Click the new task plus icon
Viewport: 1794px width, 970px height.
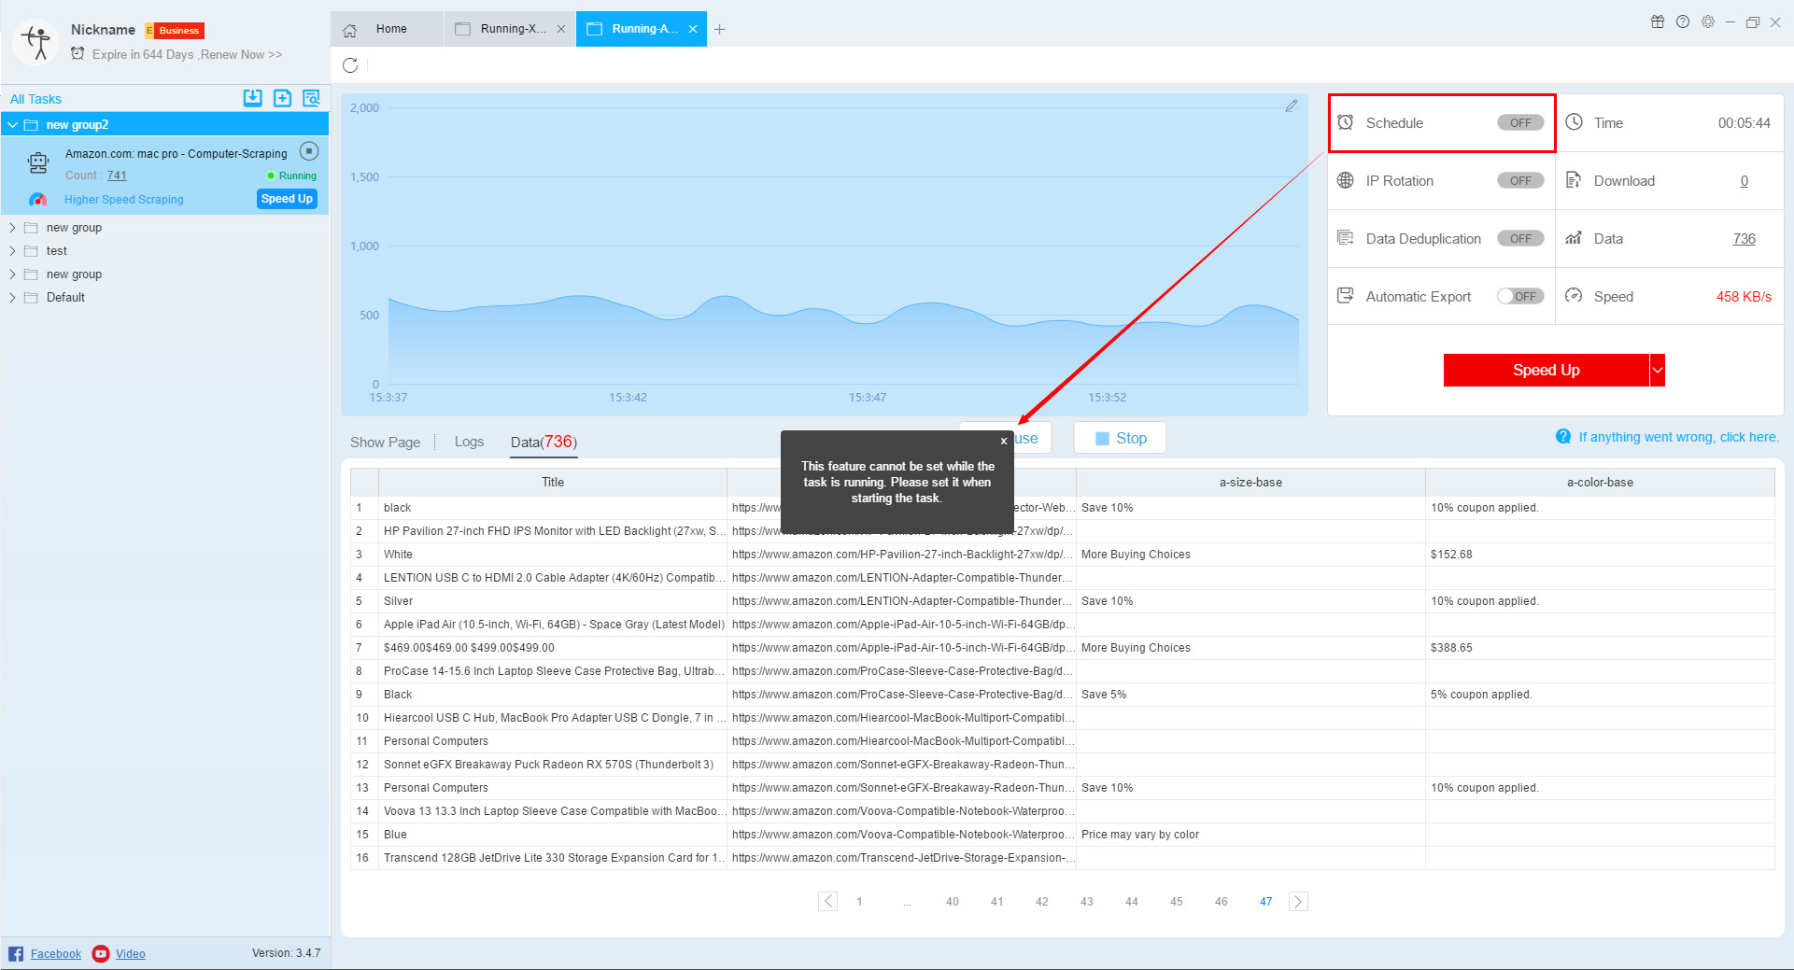282,98
